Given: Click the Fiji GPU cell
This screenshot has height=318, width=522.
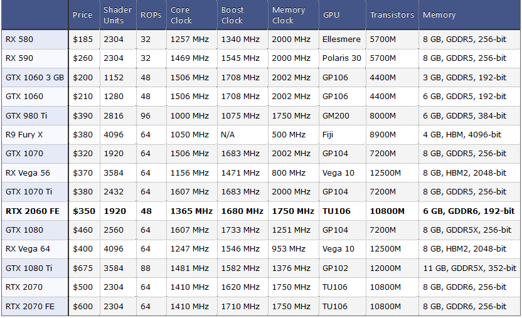Looking at the screenshot, I should pos(328,135).
